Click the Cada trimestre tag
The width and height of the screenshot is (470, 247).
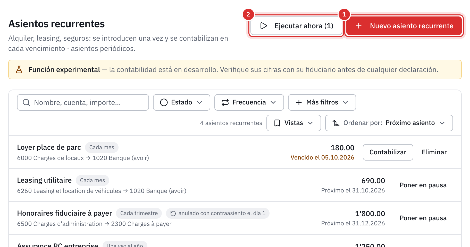[x=139, y=213]
